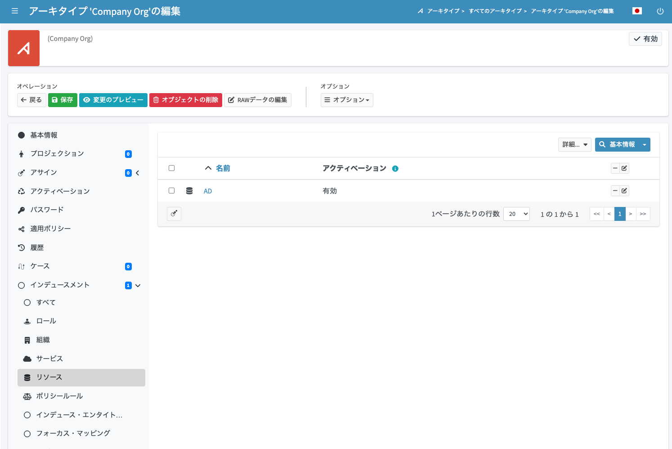The image size is (672, 449).
Task: Click the green 保存 save button
Action: tap(63, 100)
